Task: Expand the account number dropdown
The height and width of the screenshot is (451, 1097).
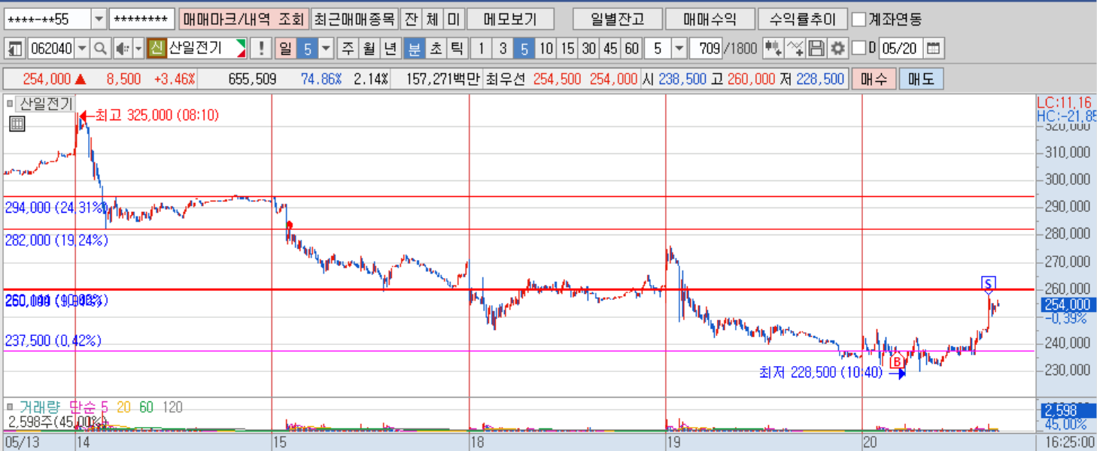Action: click(99, 19)
